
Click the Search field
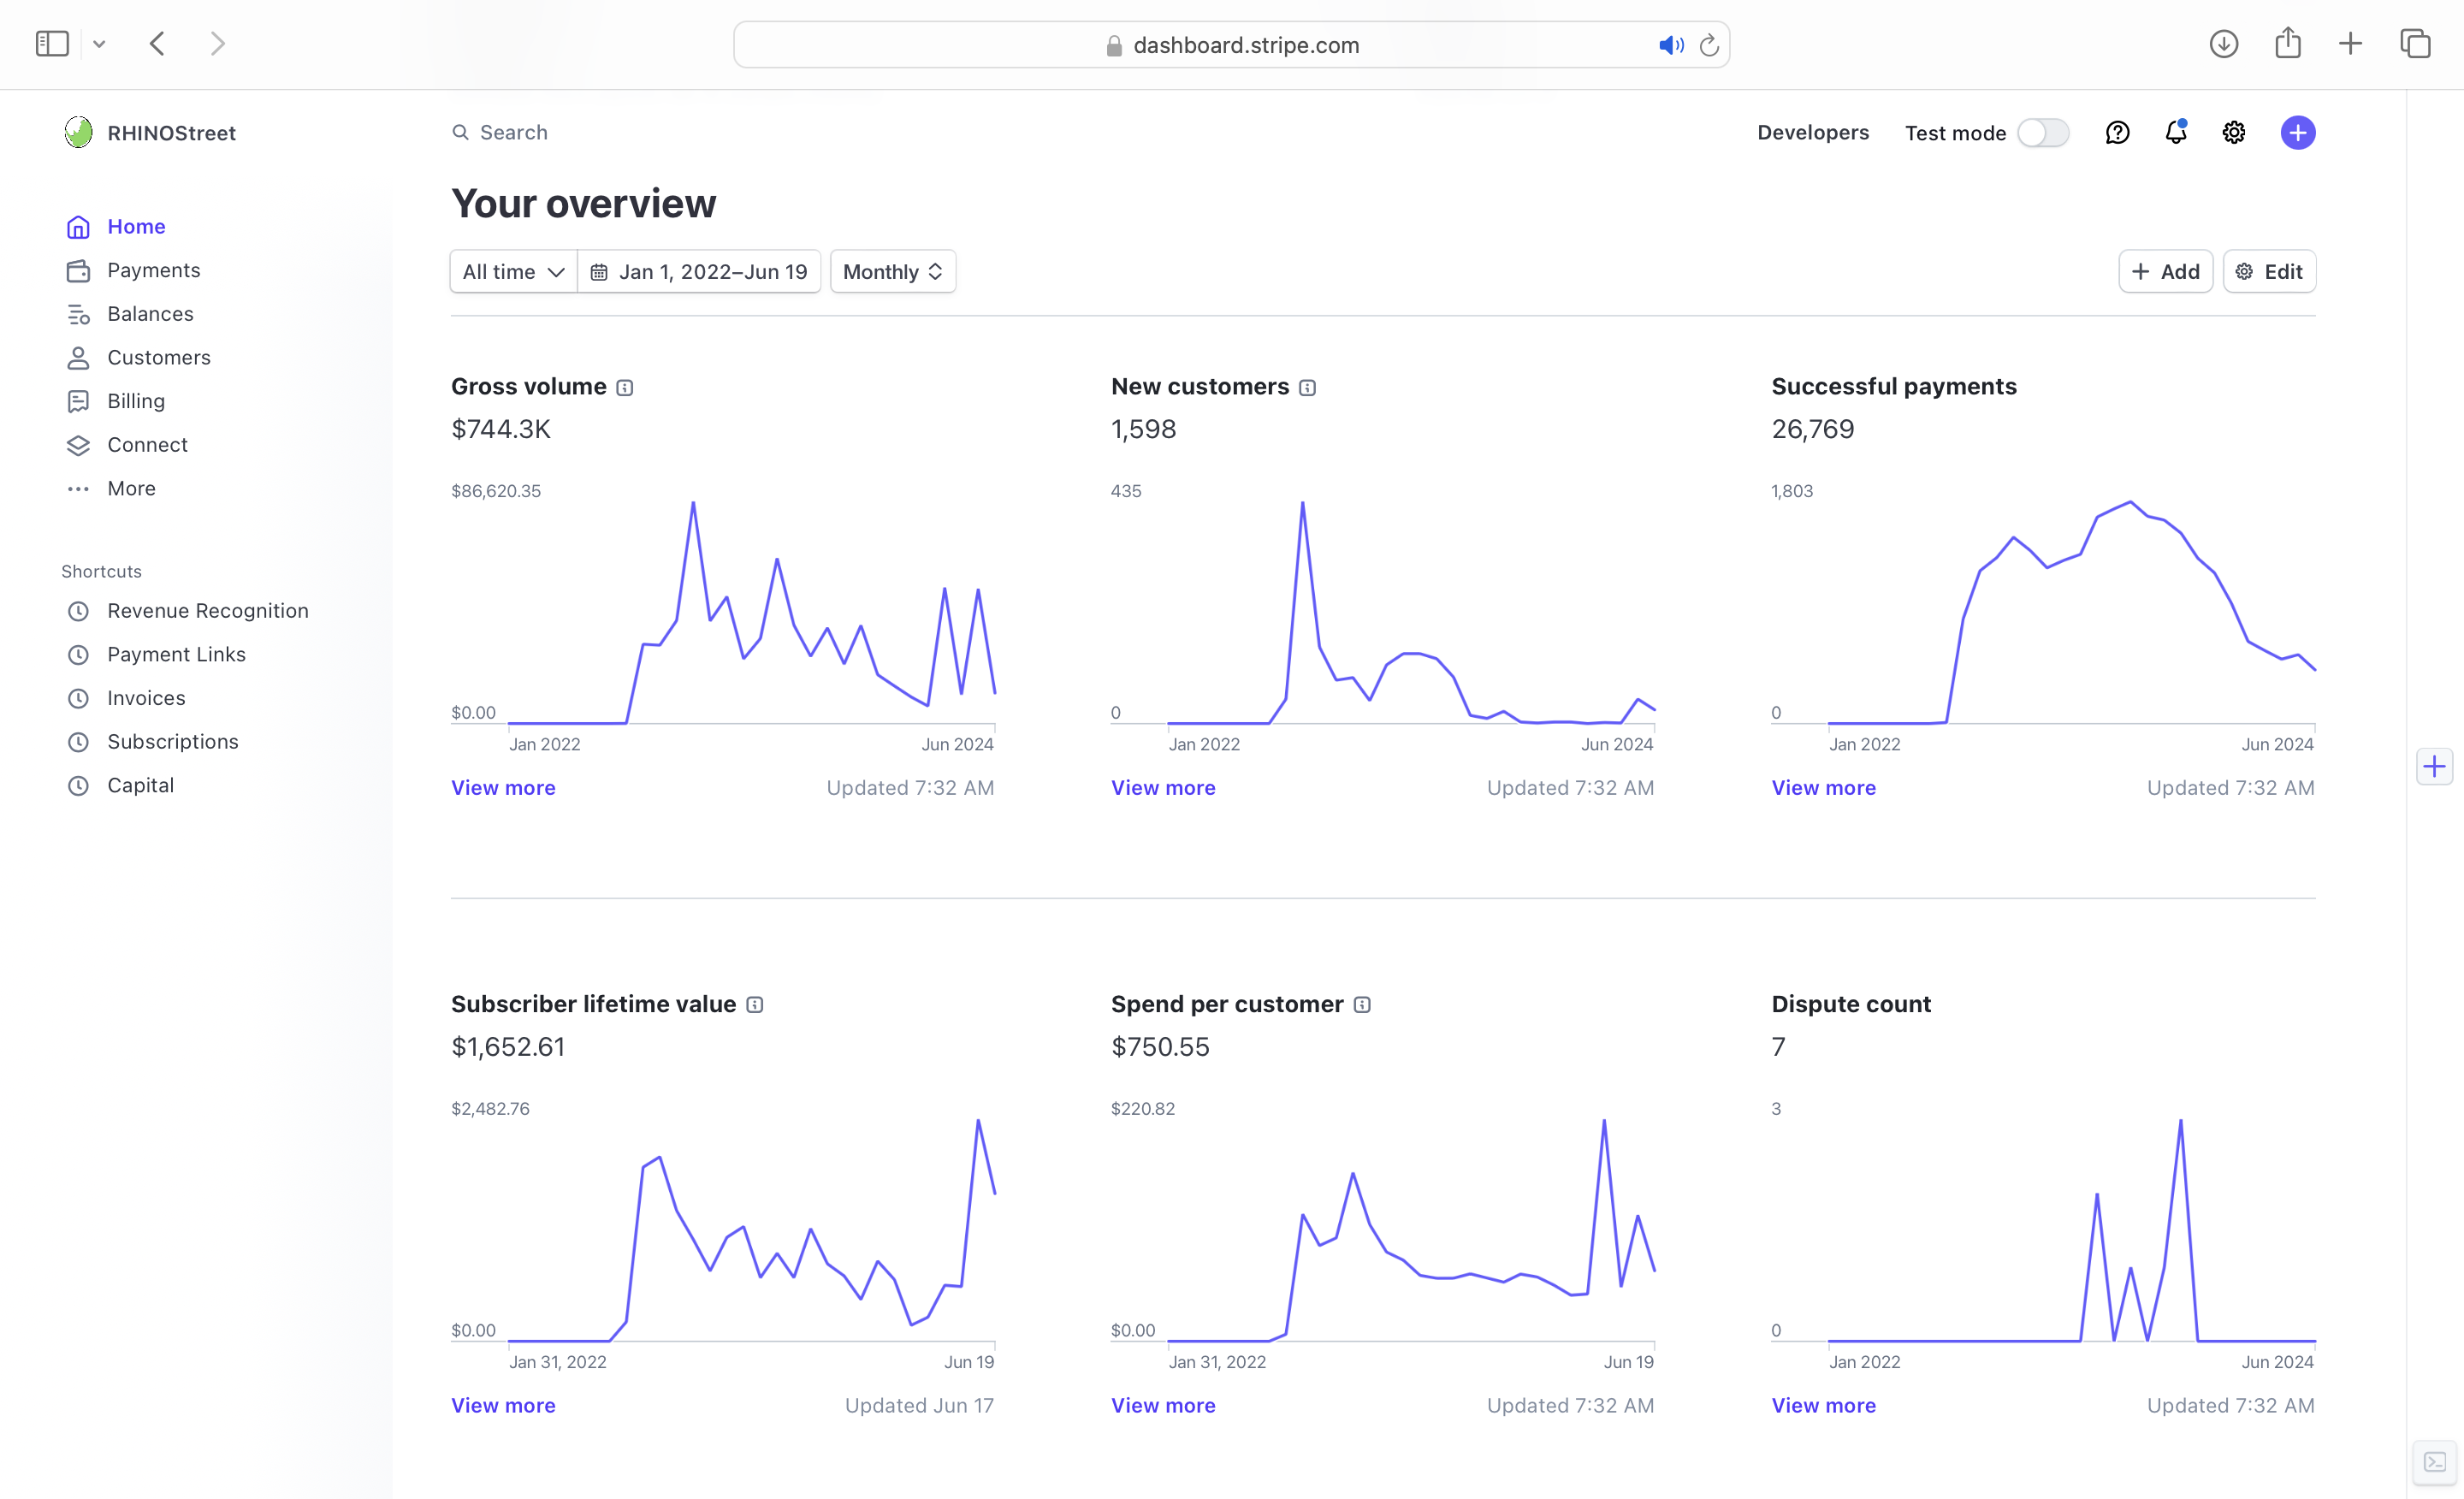tap(513, 132)
